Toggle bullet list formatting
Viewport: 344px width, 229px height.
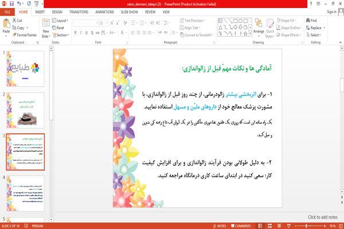point(134,23)
